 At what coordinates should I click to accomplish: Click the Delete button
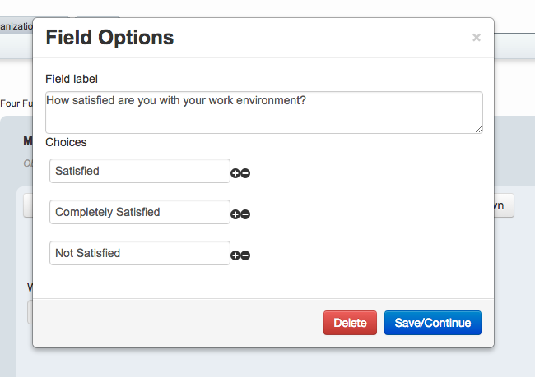(350, 323)
